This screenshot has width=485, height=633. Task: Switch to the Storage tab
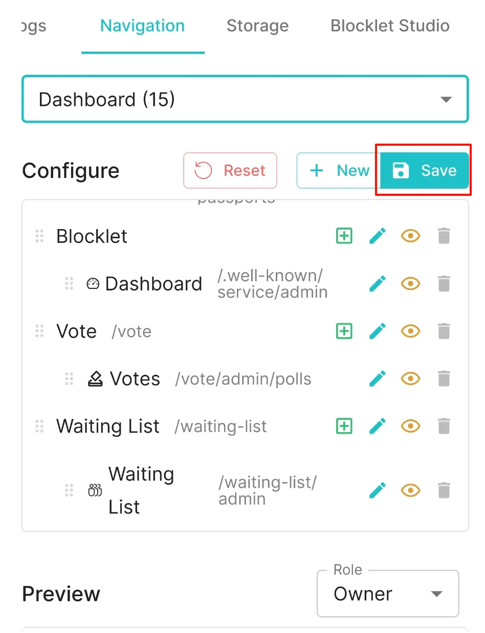(x=257, y=26)
